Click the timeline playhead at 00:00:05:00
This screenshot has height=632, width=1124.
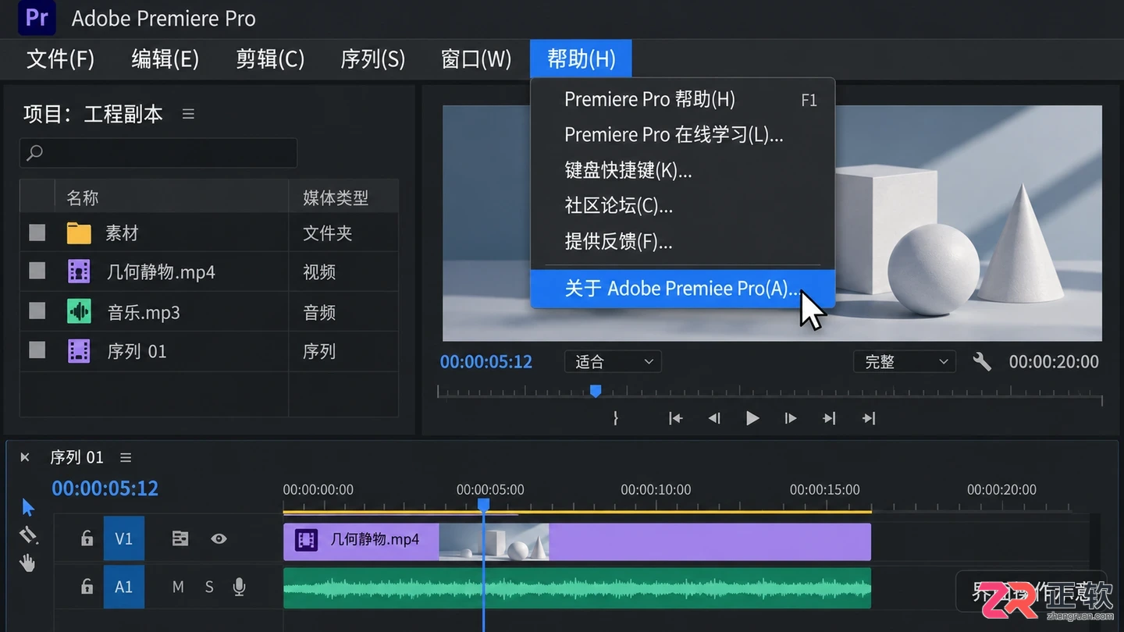click(483, 505)
